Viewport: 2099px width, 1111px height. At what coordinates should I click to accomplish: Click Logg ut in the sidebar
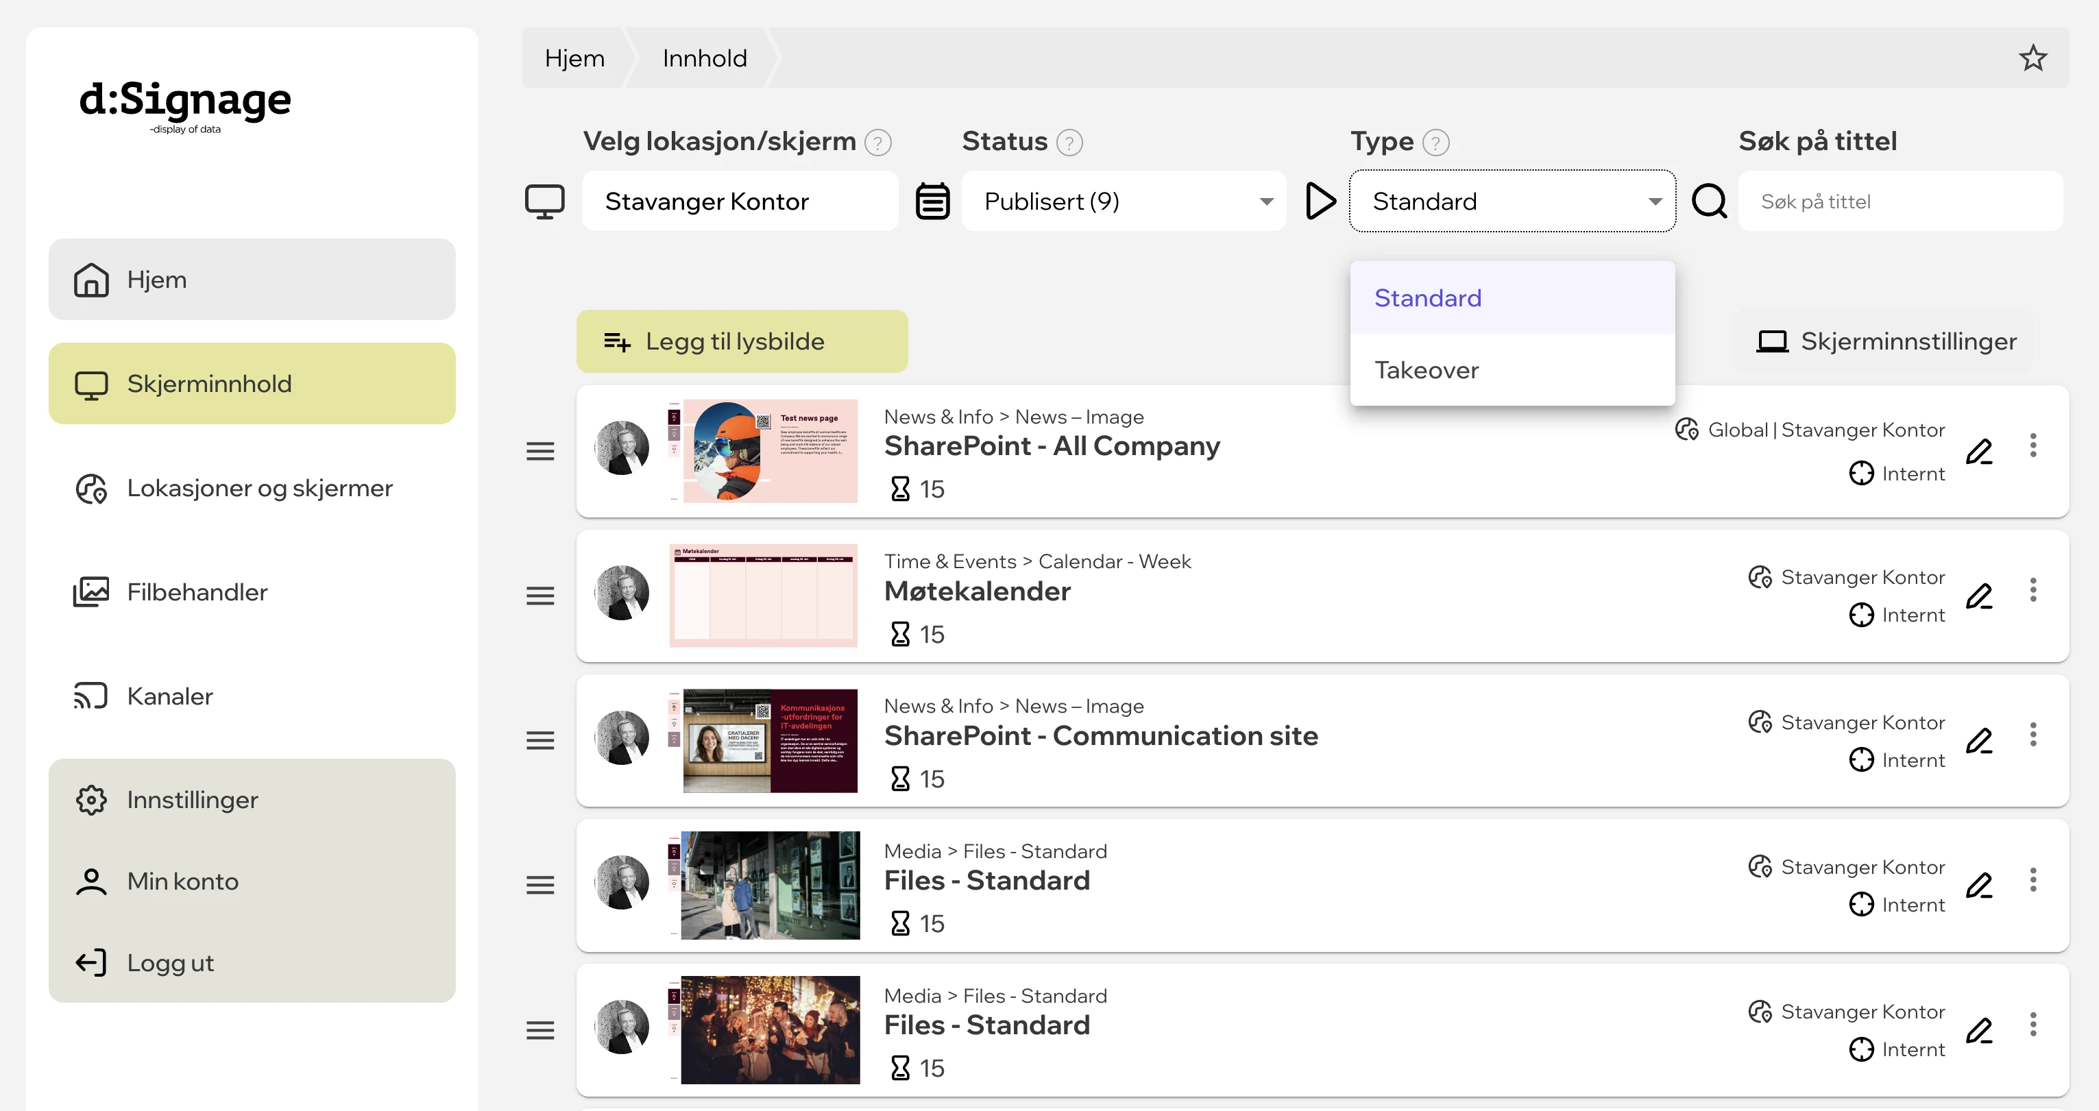tap(252, 963)
